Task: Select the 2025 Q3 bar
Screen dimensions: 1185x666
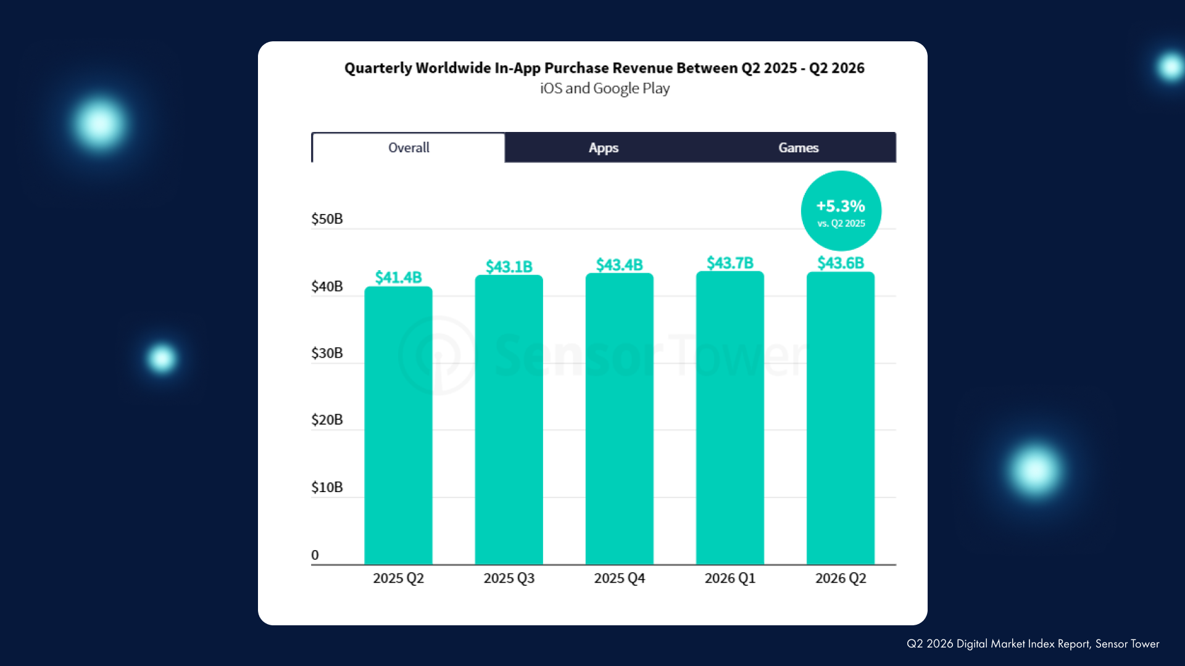Action: pyautogui.click(x=509, y=419)
